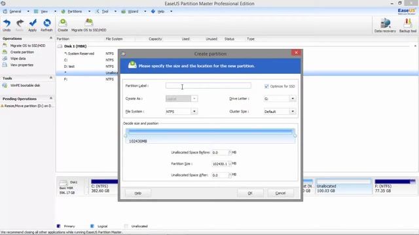
Task: Click the Disk 1 (MBR) header row
Action: pos(75,46)
